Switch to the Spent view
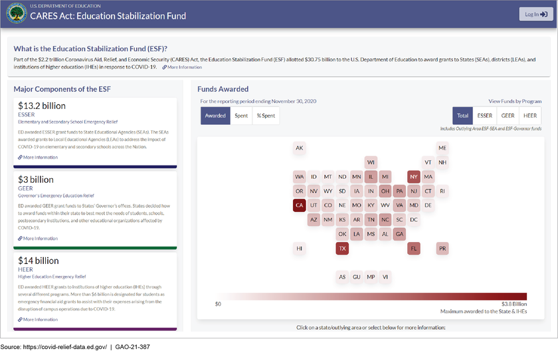This screenshot has height=351, width=558. click(x=240, y=116)
